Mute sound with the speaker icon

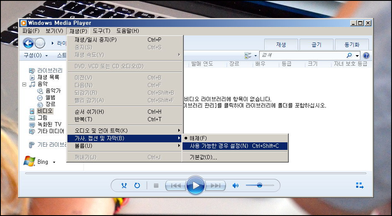tap(235, 186)
